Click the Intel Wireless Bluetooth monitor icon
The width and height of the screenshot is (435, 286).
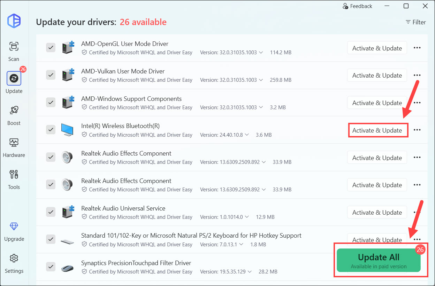(68, 129)
